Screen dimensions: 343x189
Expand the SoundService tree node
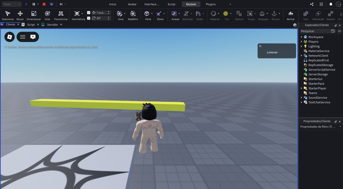(301, 98)
